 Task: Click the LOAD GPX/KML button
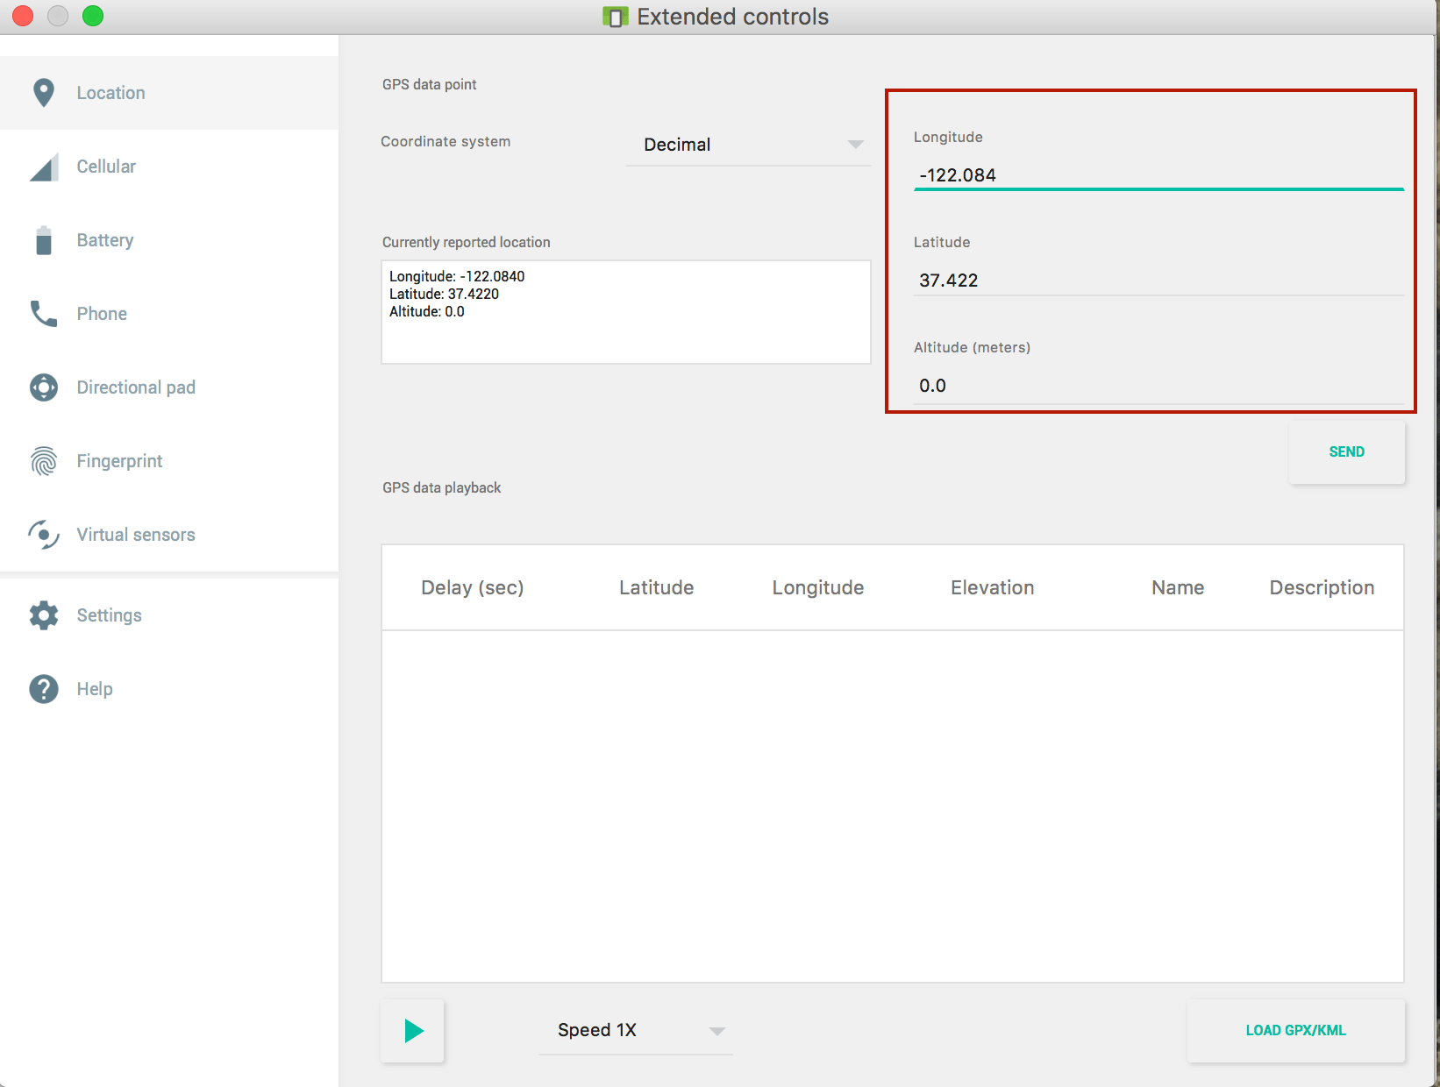tap(1294, 1031)
